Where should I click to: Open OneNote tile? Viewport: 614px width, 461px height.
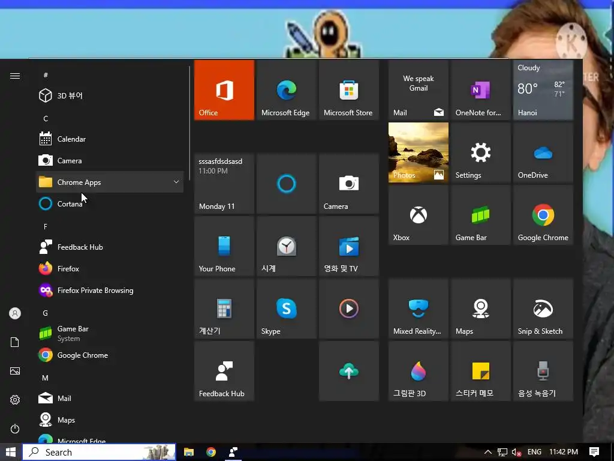[x=480, y=90]
